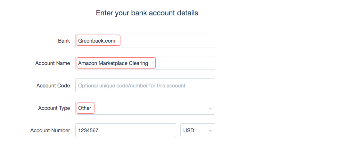This screenshot has height=147, width=363.
Task: Click the "Account Name" label
Action: pyautogui.click(x=53, y=63)
